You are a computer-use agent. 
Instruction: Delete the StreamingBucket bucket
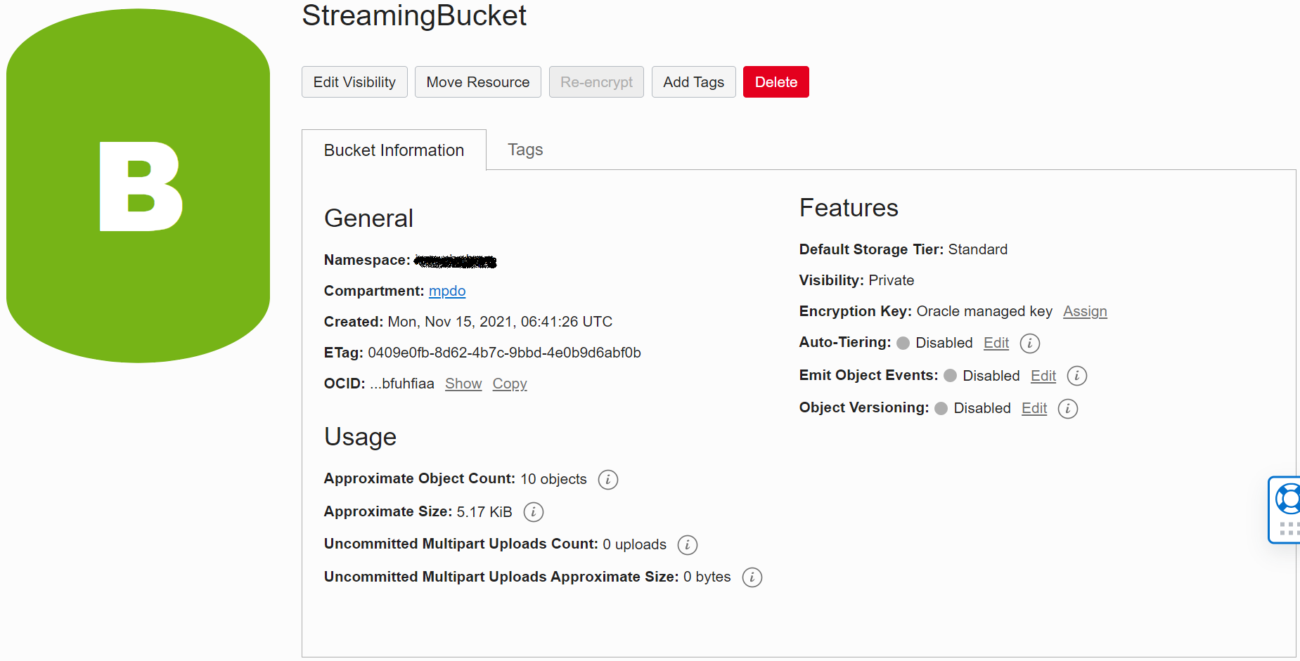tap(776, 81)
